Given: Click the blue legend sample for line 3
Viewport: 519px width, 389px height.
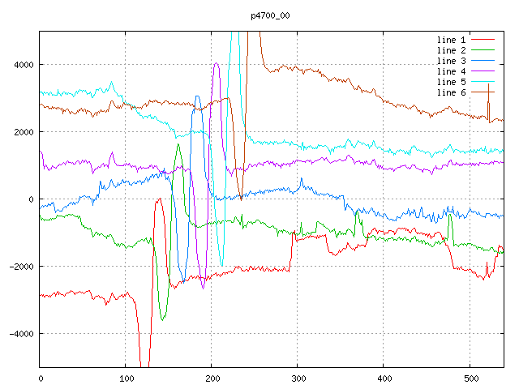Looking at the screenshot, I should 483,61.
